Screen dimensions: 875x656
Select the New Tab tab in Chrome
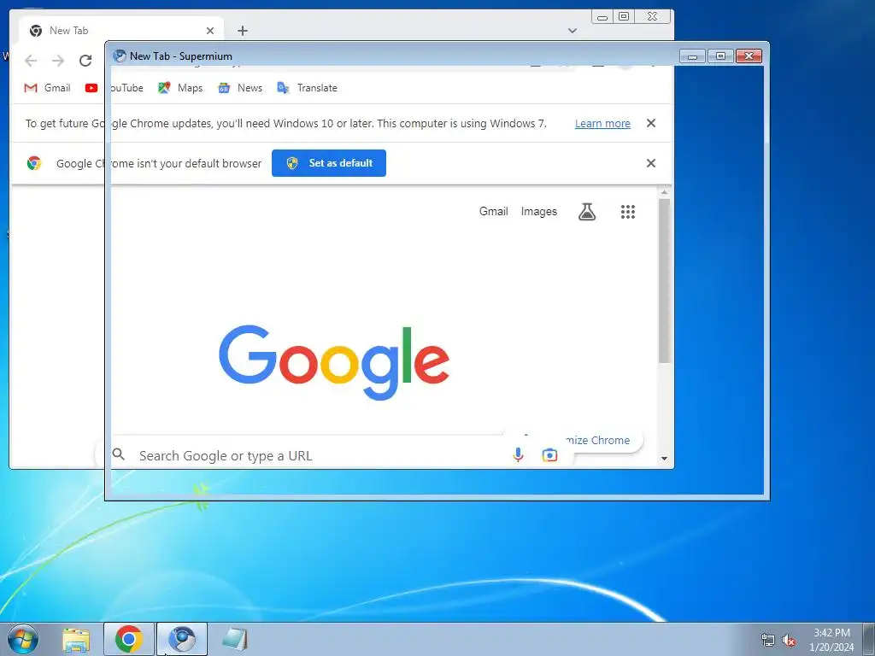121,31
